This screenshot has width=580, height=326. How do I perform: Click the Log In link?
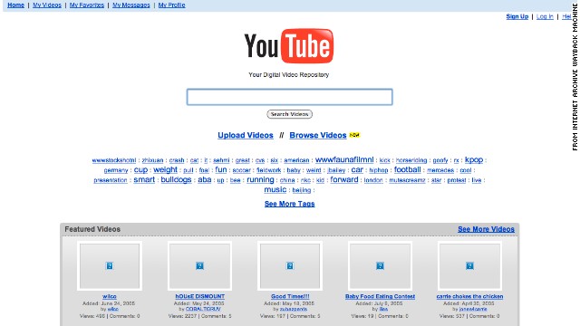coord(545,16)
